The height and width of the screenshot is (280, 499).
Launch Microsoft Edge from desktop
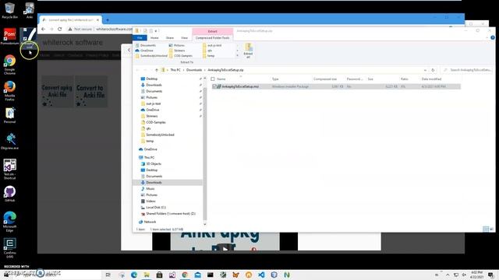point(9,221)
